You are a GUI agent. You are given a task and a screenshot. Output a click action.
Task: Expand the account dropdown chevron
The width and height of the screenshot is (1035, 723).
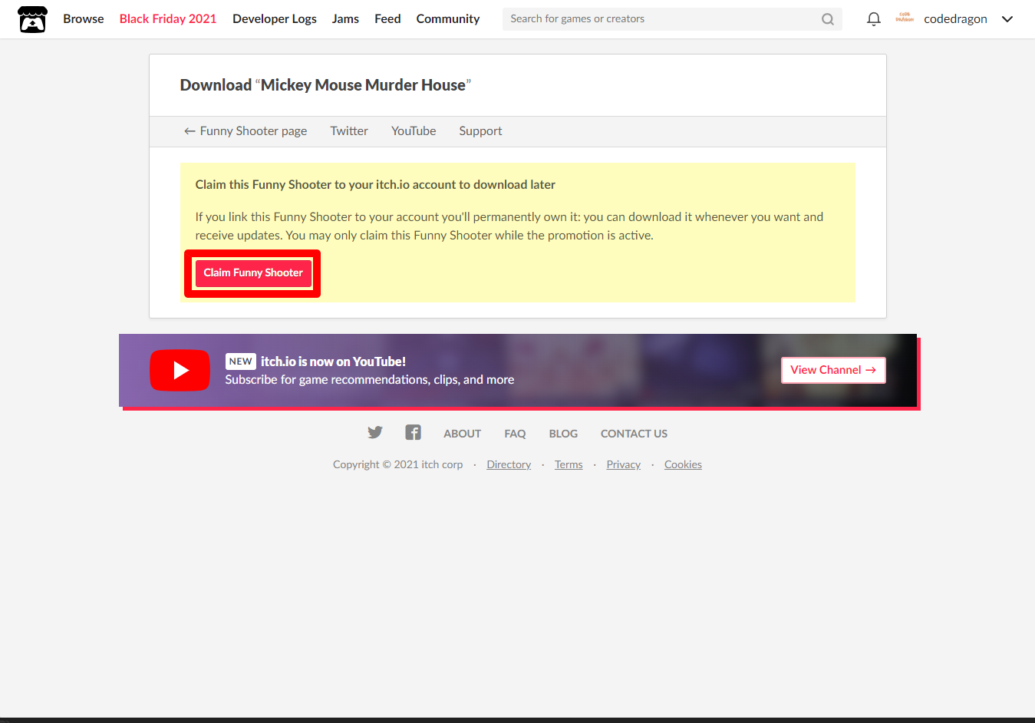coord(1007,19)
